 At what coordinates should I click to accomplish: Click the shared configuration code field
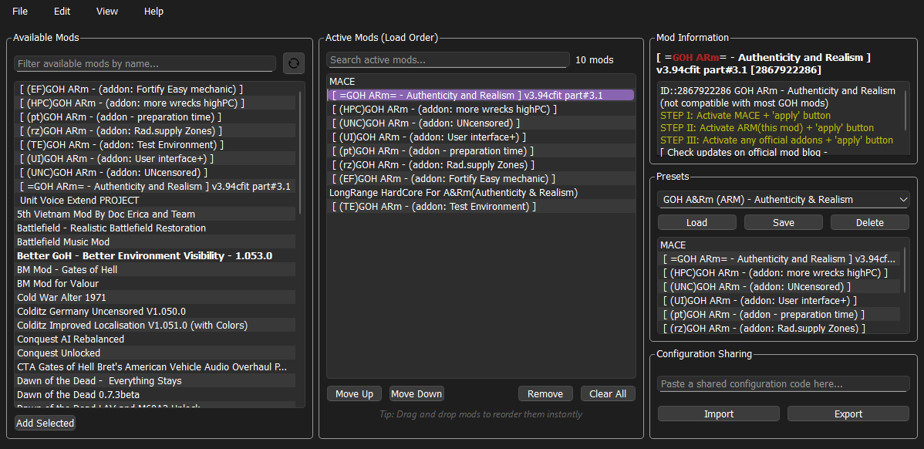point(783,383)
